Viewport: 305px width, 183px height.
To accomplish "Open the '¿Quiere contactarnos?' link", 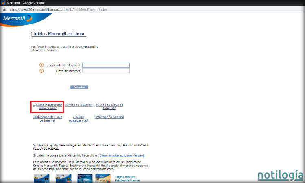I will click(78, 119).
